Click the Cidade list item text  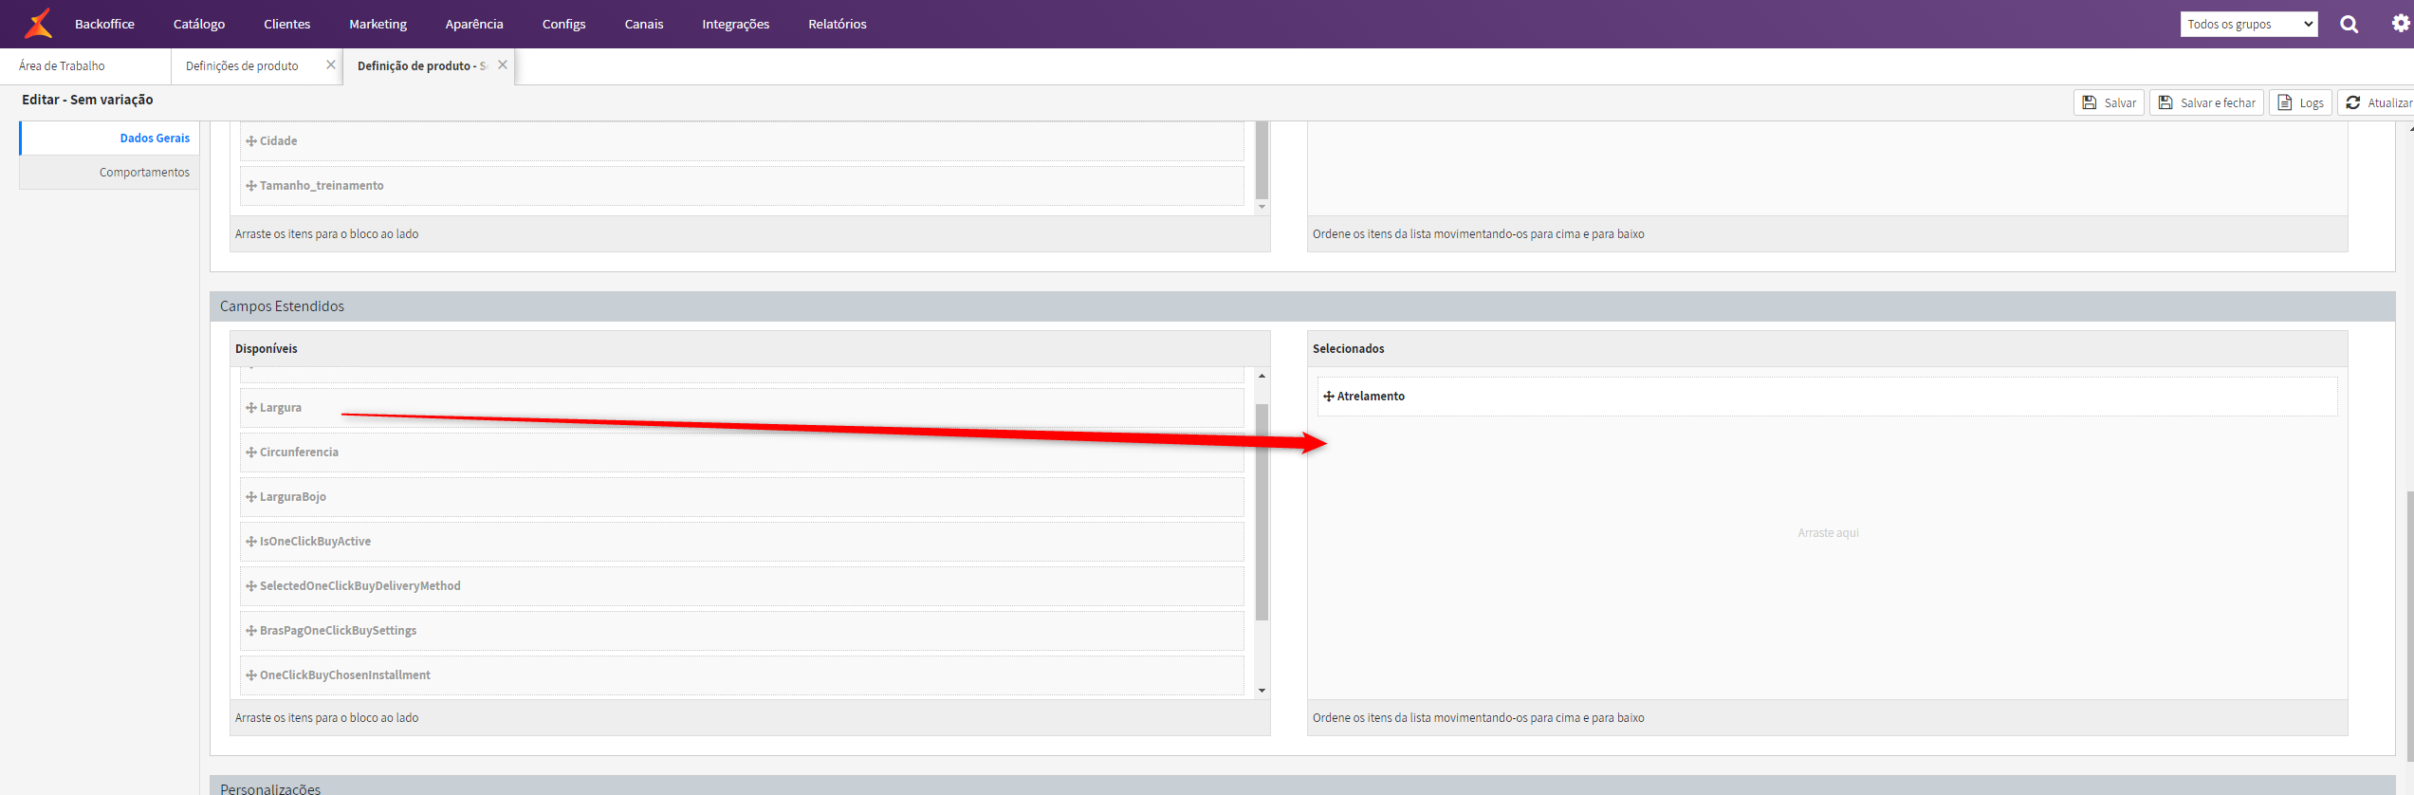click(278, 140)
